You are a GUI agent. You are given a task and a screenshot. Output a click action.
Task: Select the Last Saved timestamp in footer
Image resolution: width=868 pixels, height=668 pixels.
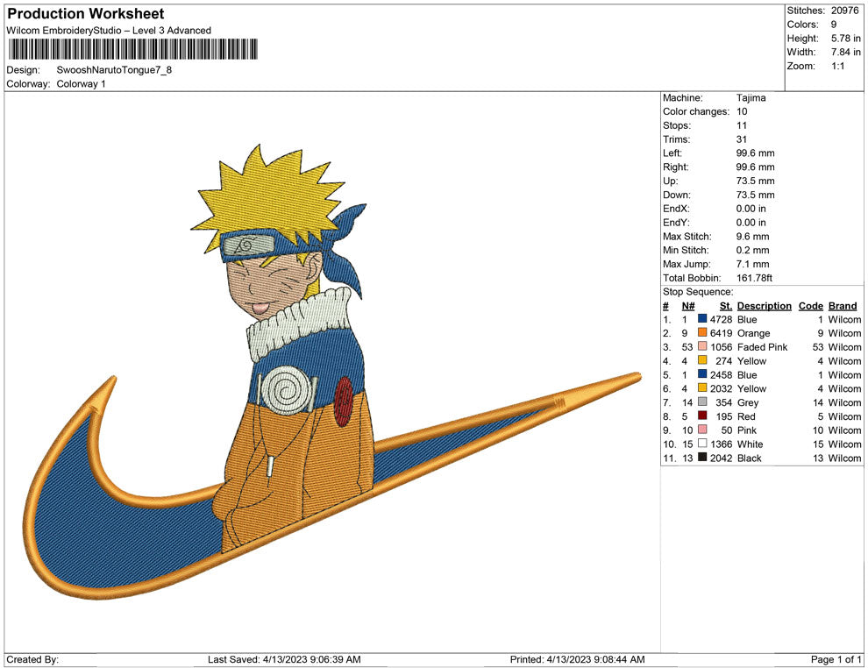[284, 660]
